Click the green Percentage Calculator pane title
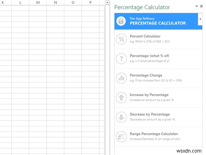The image size is (206, 155). pyautogui.click(x=142, y=7)
